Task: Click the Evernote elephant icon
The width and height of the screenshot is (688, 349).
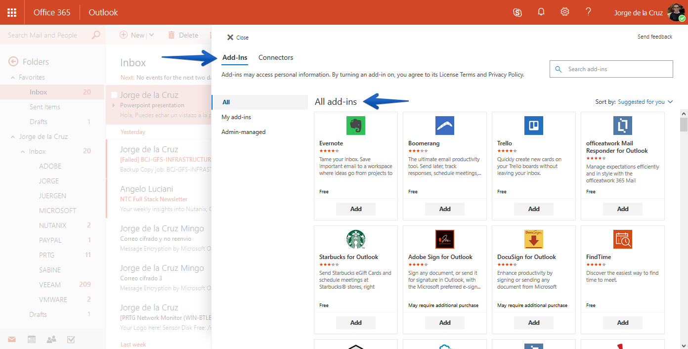Action: (x=356, y=126)
